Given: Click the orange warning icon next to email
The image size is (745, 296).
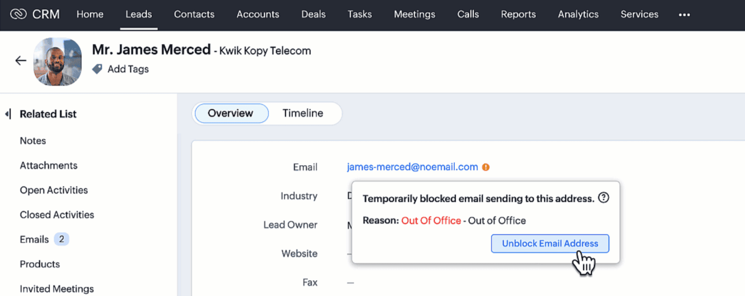Looking at the screenshot, I should coord(486,167).
